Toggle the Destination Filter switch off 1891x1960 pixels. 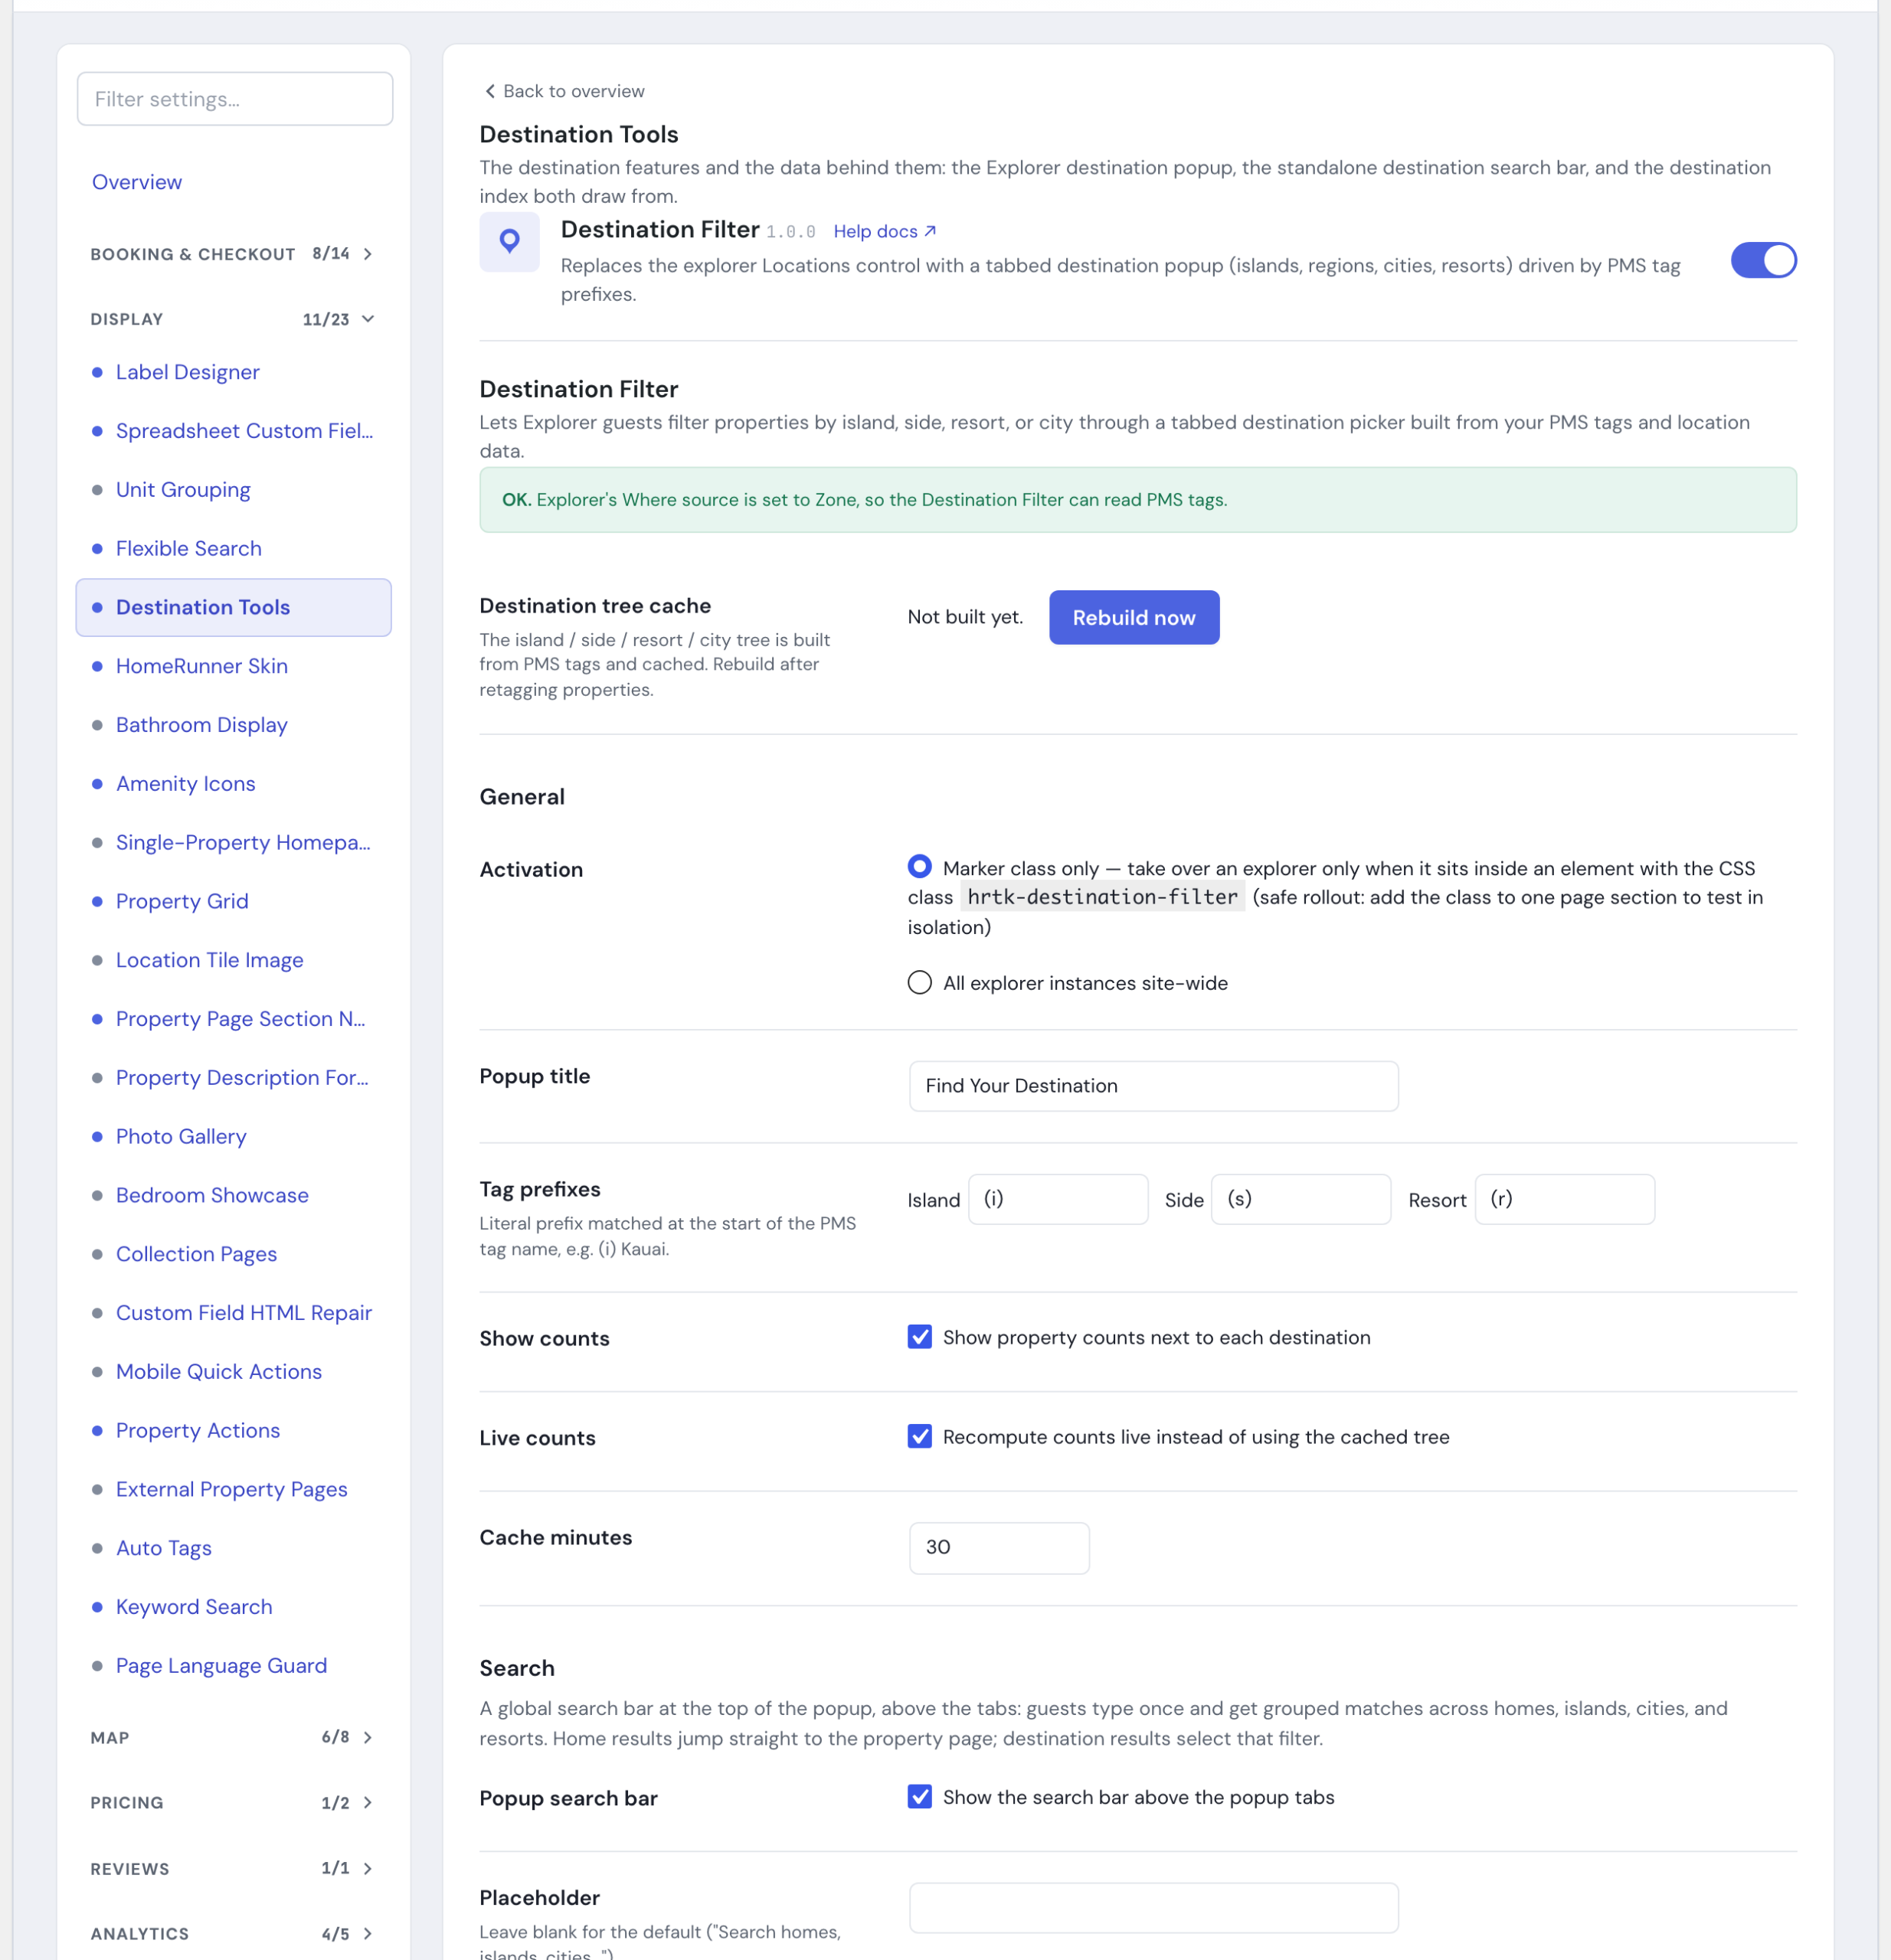(x=1763, y=260)
